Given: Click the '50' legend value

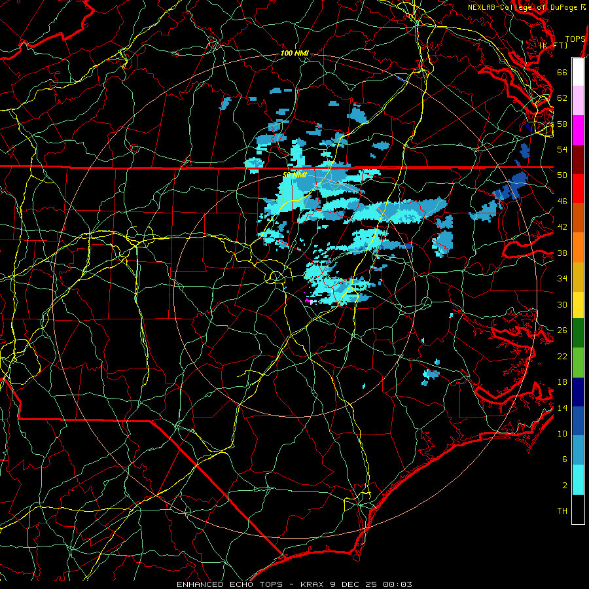Looking at the screenshot, I should tap(562, 175).
